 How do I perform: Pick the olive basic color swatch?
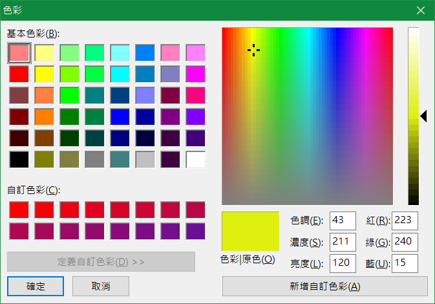pyautogui.click(x=45, y=160)
